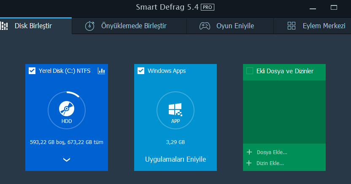Click Dizin Ekle... link
The image size is (351, 184).
point(270,163)
